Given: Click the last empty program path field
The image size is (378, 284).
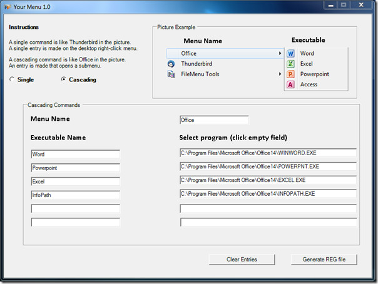Looking at the screenshot, I should coord(268,222).
